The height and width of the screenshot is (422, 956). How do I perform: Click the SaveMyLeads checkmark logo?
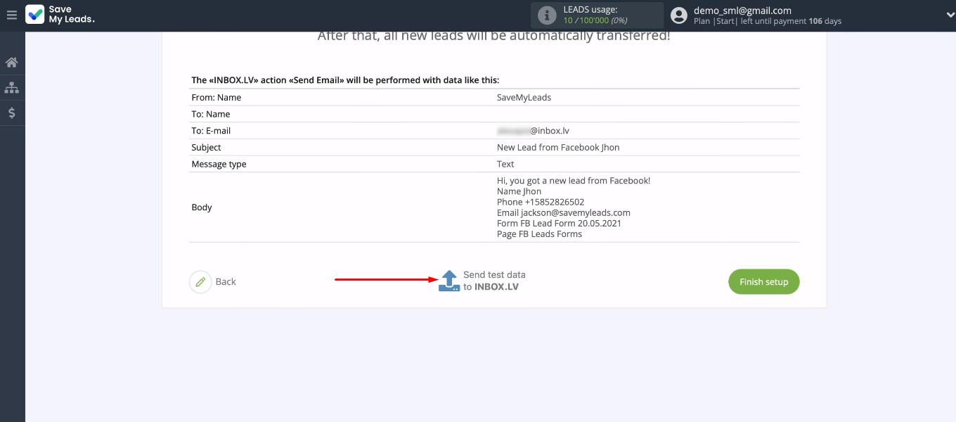pos(34,15)
